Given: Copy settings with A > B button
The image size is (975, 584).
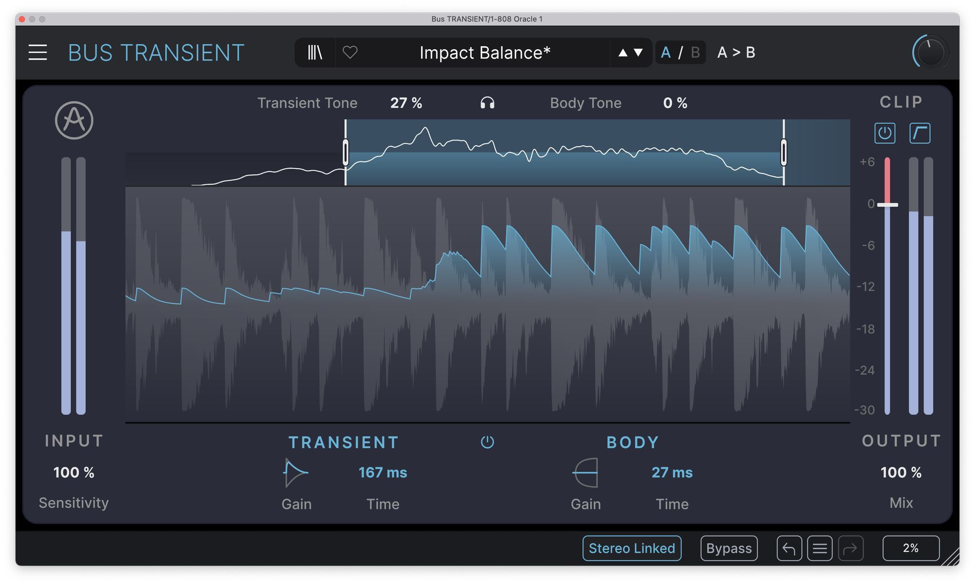Looking at the screenshot, I should point(736,53).
